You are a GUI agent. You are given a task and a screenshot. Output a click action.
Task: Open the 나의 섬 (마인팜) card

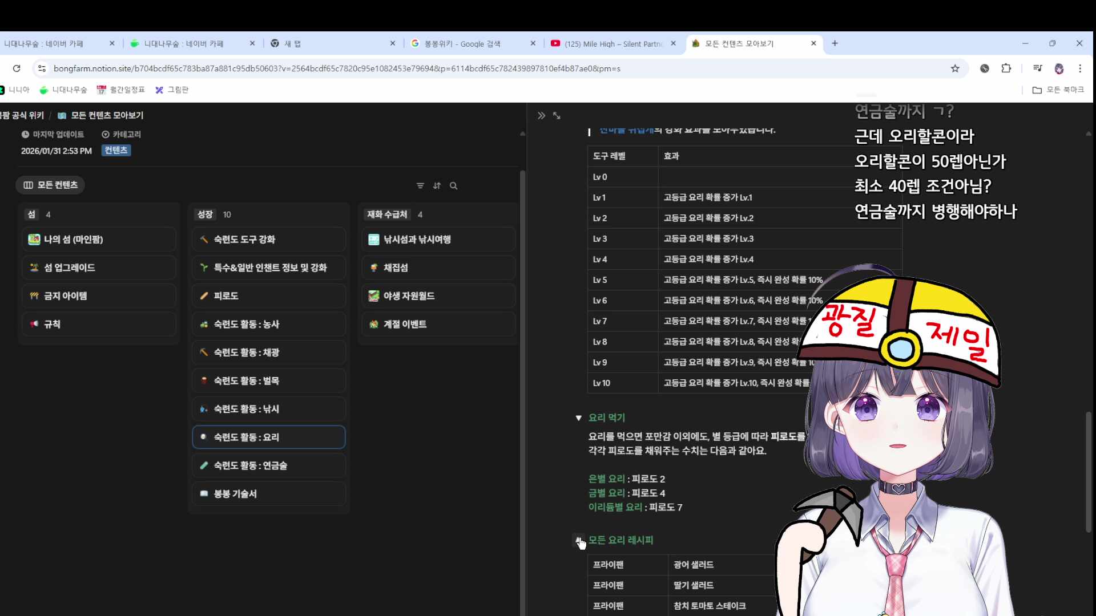tap(99, 240)
